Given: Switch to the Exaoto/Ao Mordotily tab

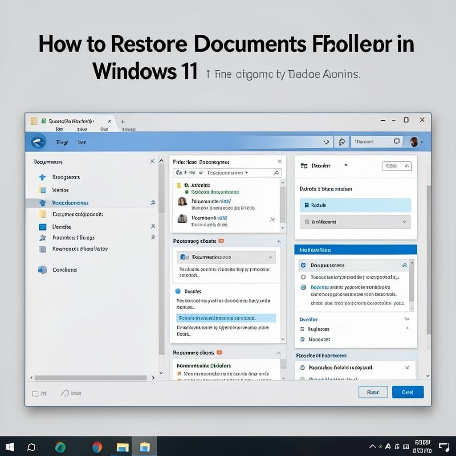Looking at the screenshot, I should tap(71, 121).
